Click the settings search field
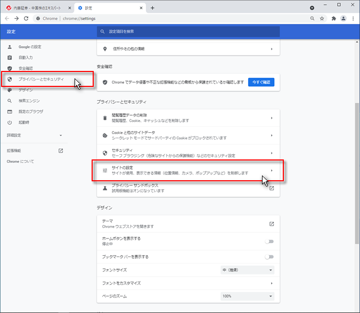360x313 pixels. tap(189, 31)
